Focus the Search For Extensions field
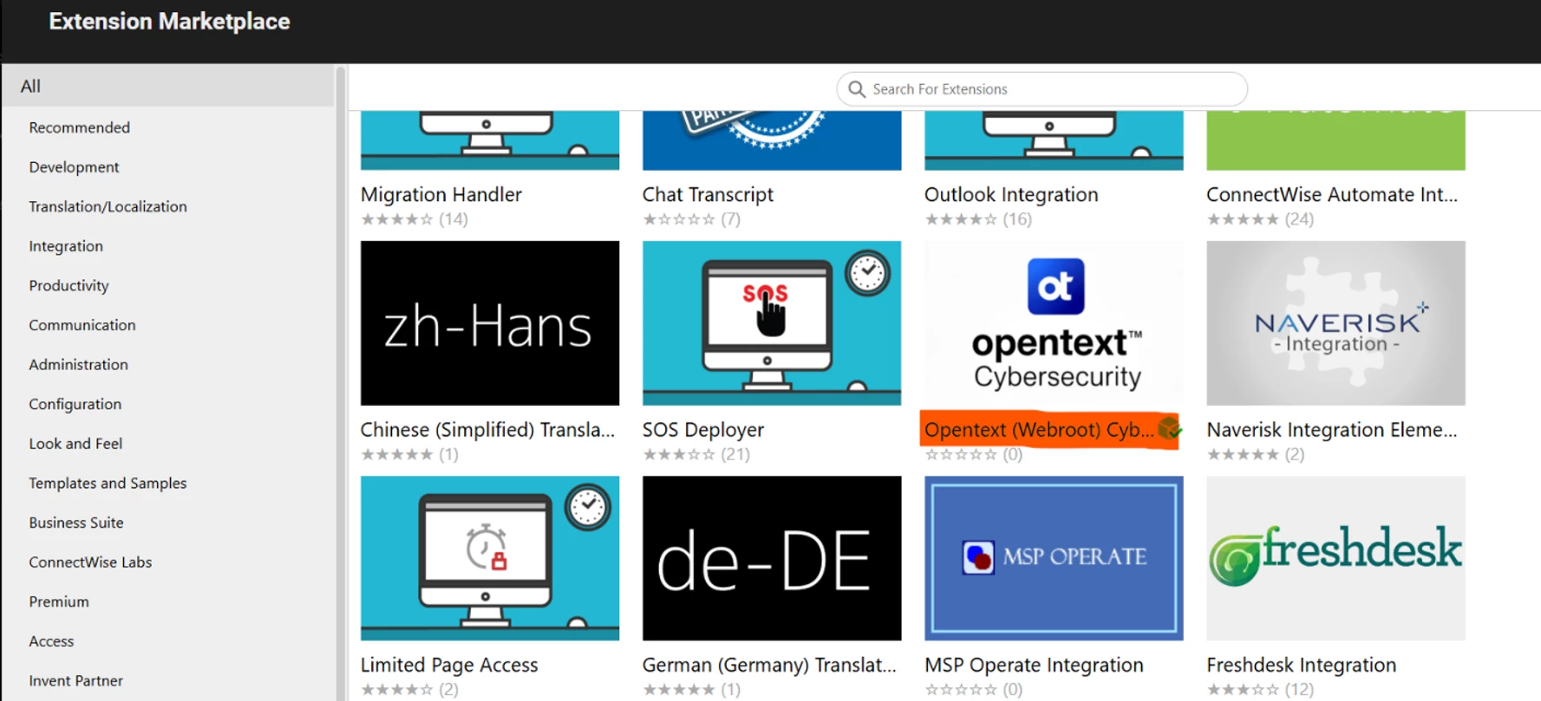The image size is (1541, 701). (1041, 89)
